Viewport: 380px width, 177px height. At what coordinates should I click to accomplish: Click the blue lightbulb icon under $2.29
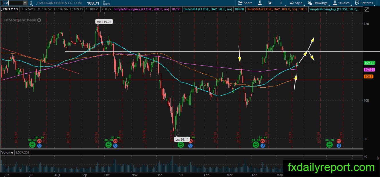click(x=39, y=145)
